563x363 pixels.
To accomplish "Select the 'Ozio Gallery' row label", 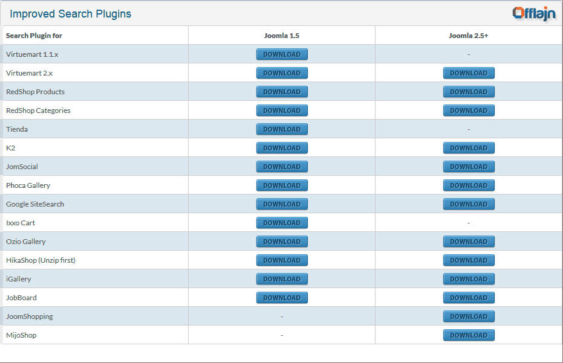I will (x=26, y=242).
